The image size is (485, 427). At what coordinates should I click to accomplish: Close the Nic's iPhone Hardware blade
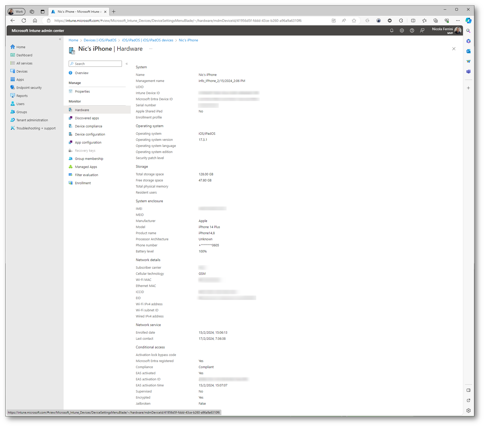[454, 49]
